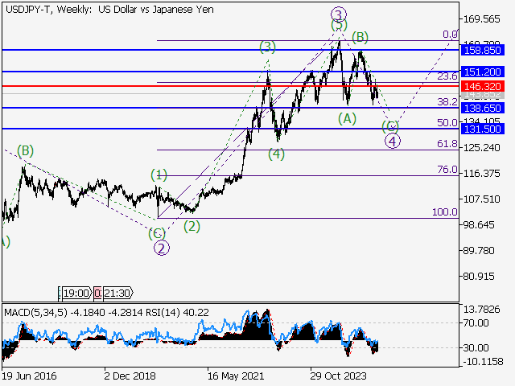The height and width of the screenshot is (386, 515).
Task: Select the circled 2 wave marker
Action: (x=162, y=248)
